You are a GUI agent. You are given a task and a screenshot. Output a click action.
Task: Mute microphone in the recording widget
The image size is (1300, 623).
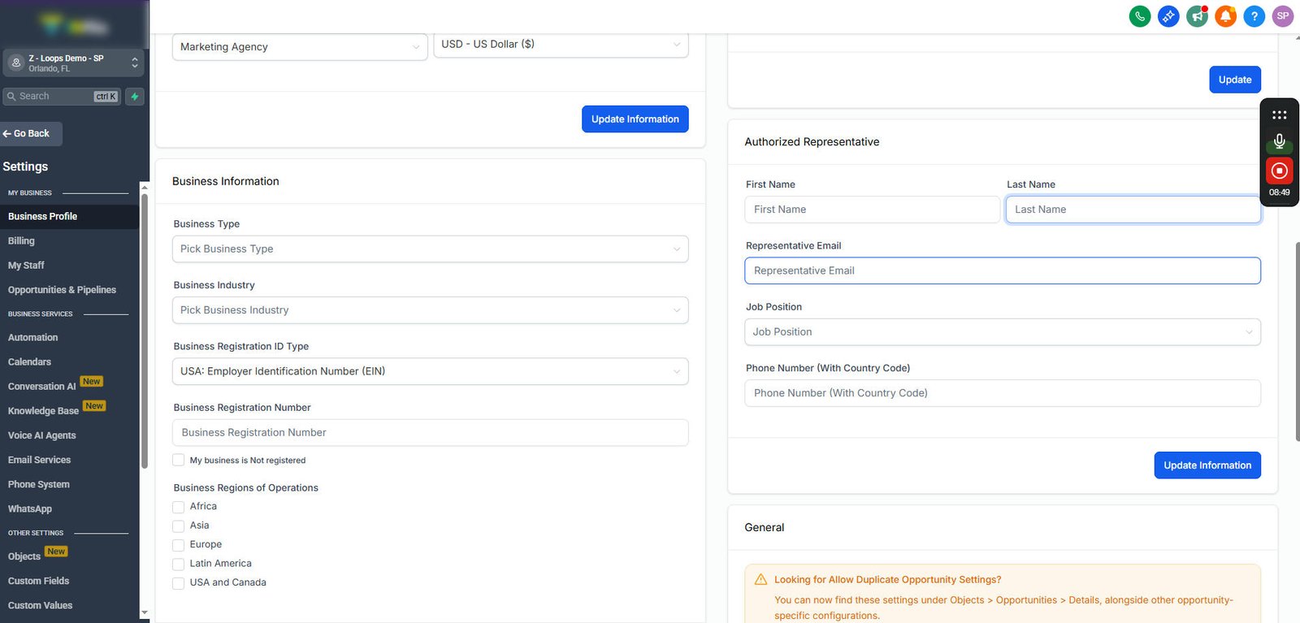(1279, 141)
